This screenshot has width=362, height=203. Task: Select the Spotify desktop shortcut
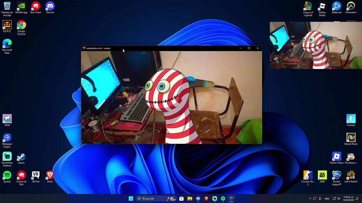tap(7, 177)
